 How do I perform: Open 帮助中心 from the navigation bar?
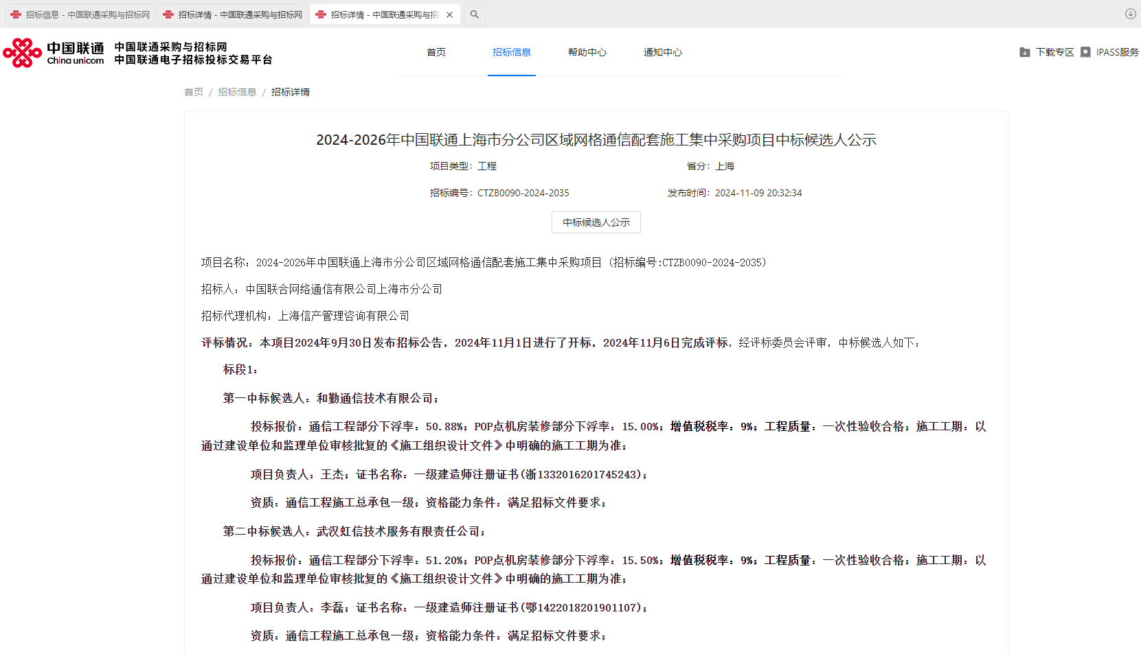[587, 52]
